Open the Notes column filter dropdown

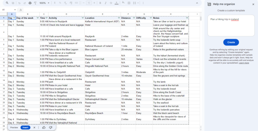pyautogui.click(x=187, y=18)
